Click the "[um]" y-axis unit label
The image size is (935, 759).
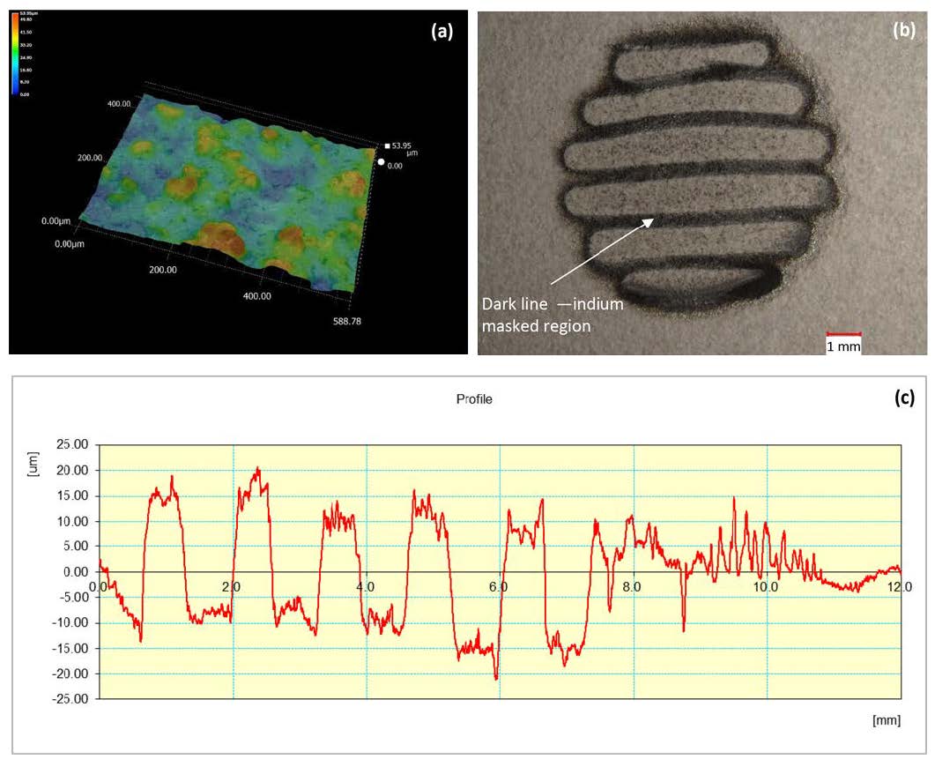pyautogui.click(x=33, y=464)
